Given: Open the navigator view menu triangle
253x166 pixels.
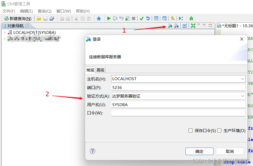Looking at the screenshot, I should point(199,25).
